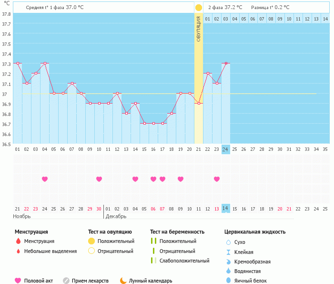Click the lowest temperature point on day 16
This screenshot has width=334, height=284.
coord(153,123)
